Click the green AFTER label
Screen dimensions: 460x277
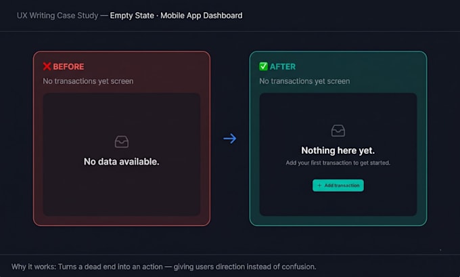pyautogui.click(x=283, y=66)
